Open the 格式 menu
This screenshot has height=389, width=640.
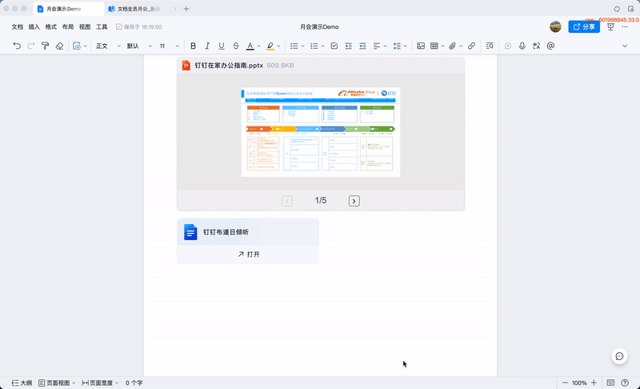pyautogui.click(x=51, y=27)
